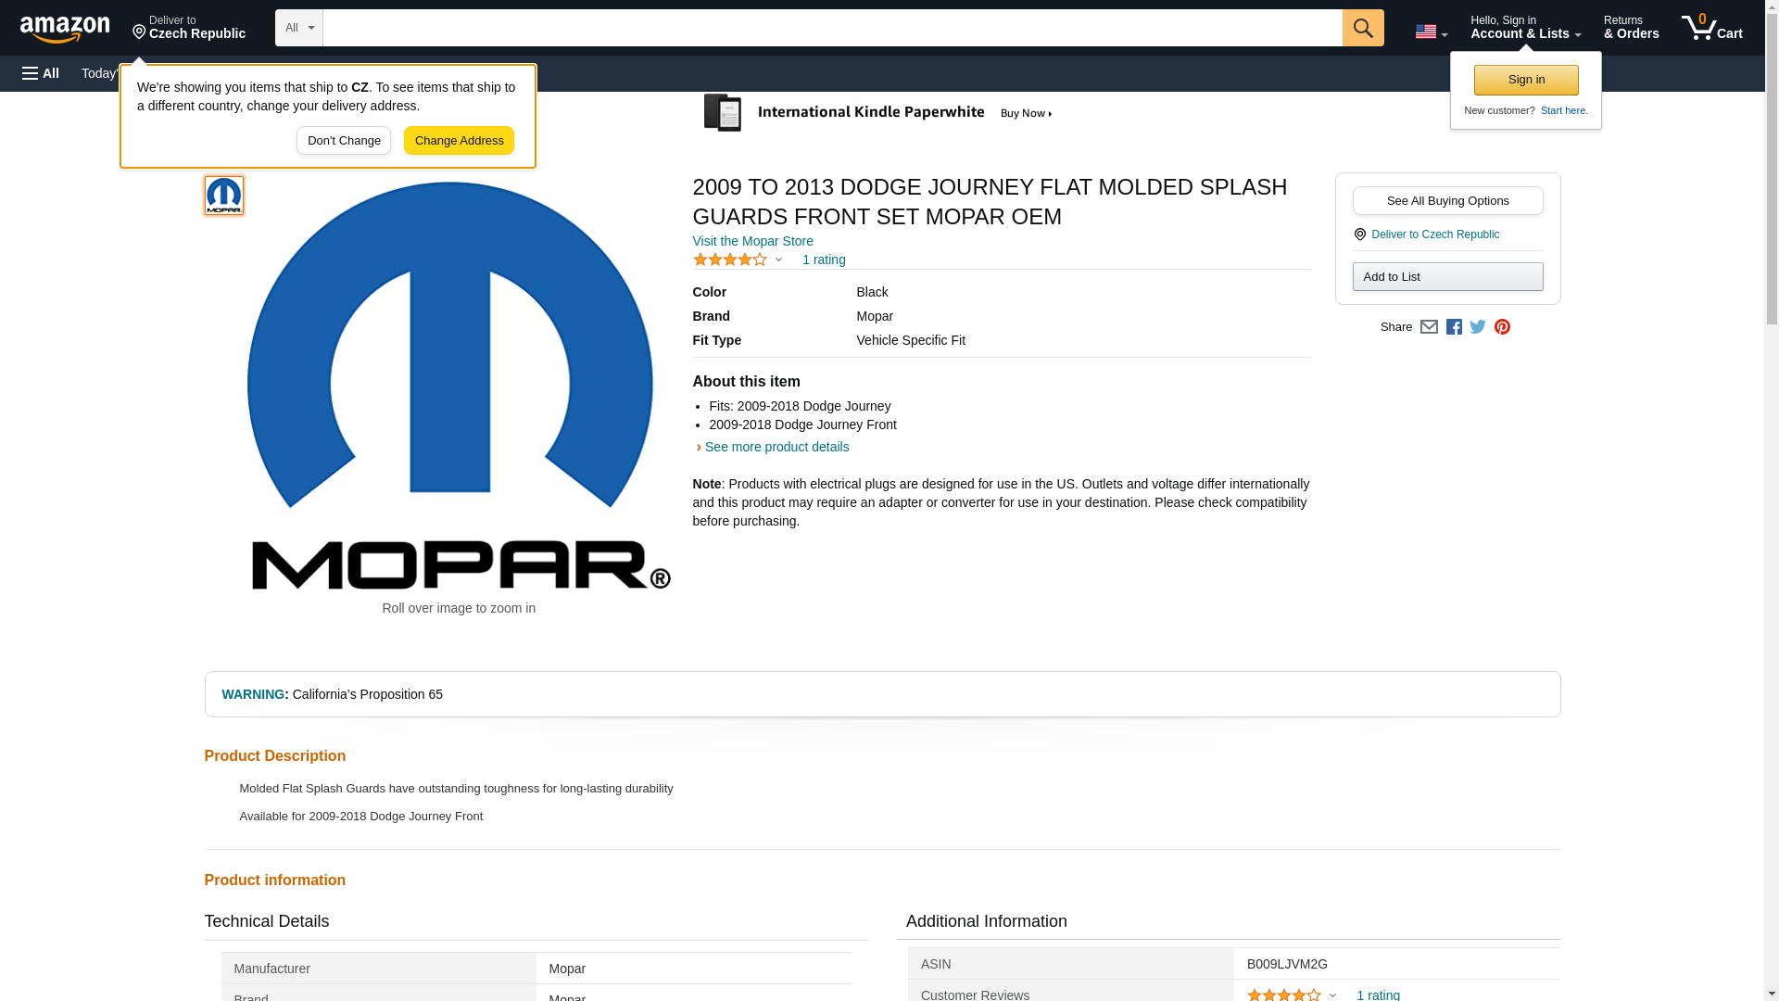Share the product on Facebook
Viewport: 1779px width, 1001px height.
1454,327
